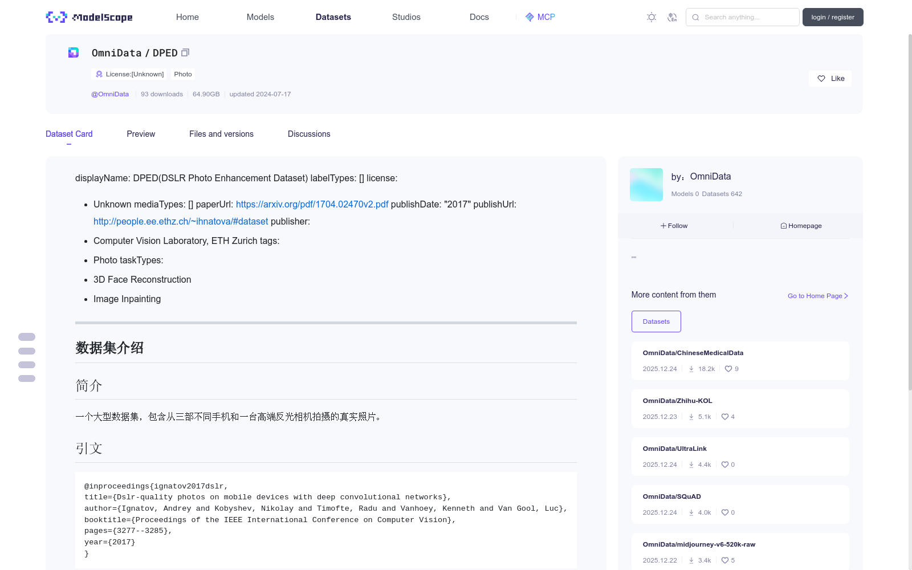Open the Discussions tab
The image size is (912, 570).
[x=309, y=134]
